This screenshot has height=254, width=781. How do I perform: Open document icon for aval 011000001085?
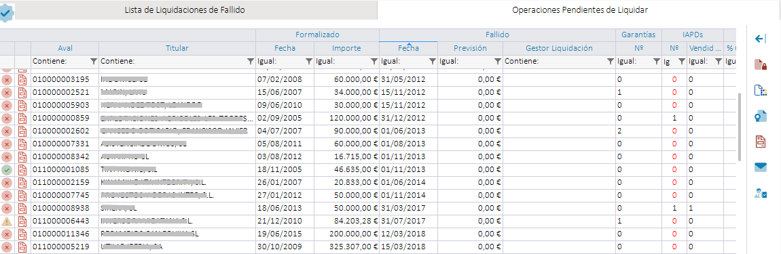pos(22,170)
